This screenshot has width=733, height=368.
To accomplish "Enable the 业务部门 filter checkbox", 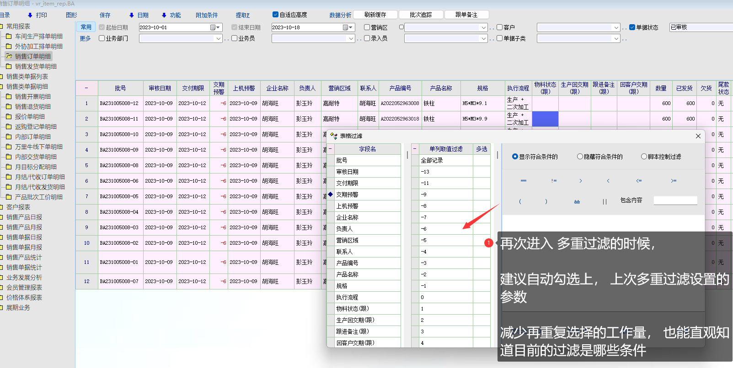I will coord(102,38).
